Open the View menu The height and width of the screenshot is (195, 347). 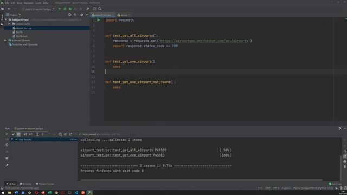click(x=20, y=3)
